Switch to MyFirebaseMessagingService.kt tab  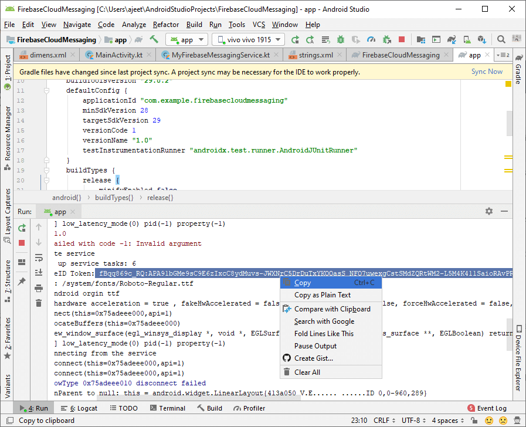point(220,55)
